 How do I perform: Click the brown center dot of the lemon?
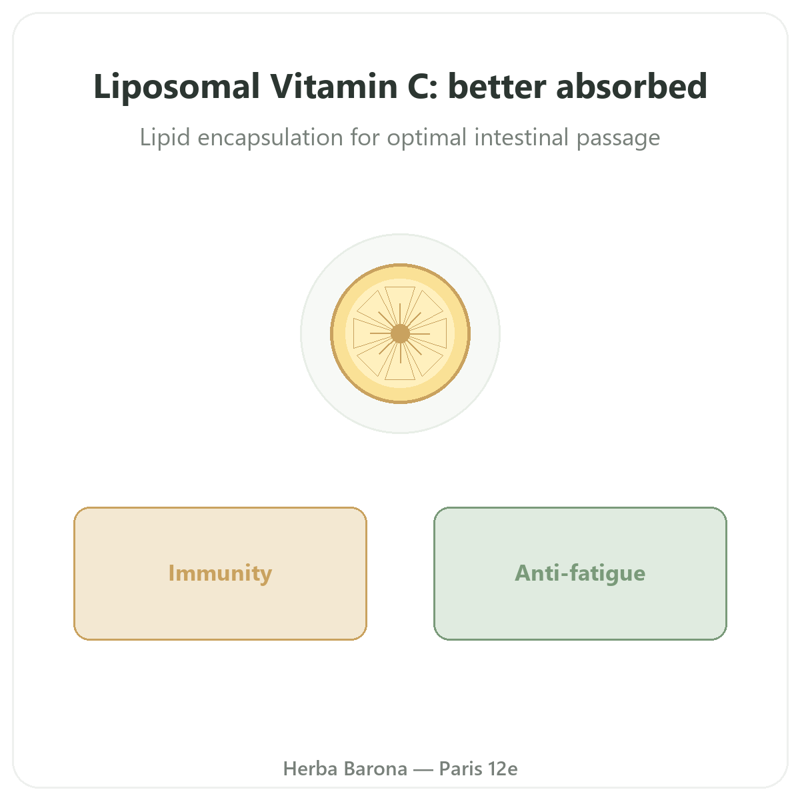[x=400, y=333]
